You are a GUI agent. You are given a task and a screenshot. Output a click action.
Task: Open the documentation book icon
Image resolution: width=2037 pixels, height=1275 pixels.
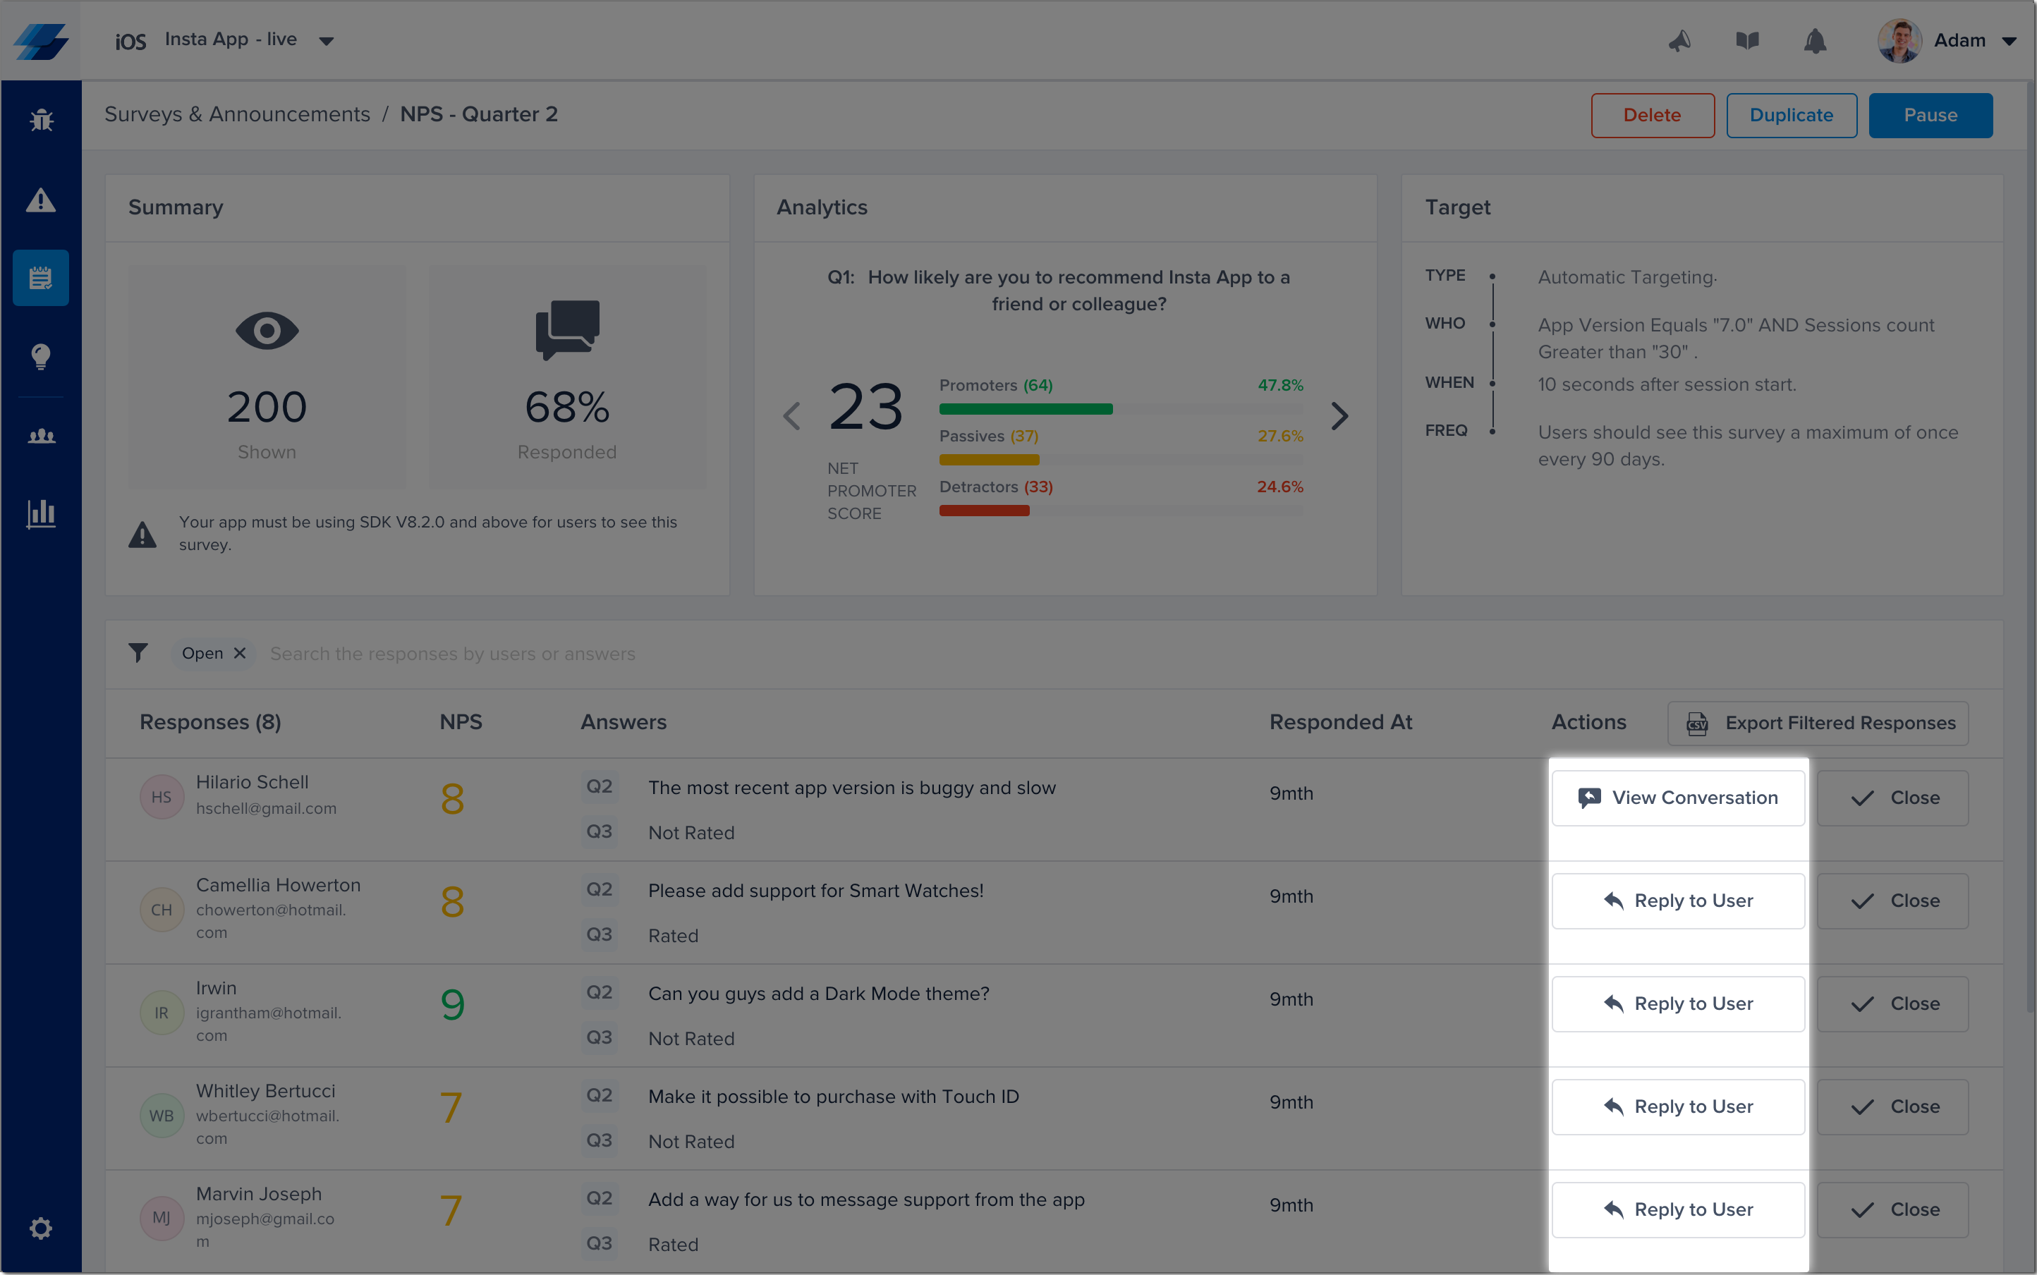(x=1747, y=40)
